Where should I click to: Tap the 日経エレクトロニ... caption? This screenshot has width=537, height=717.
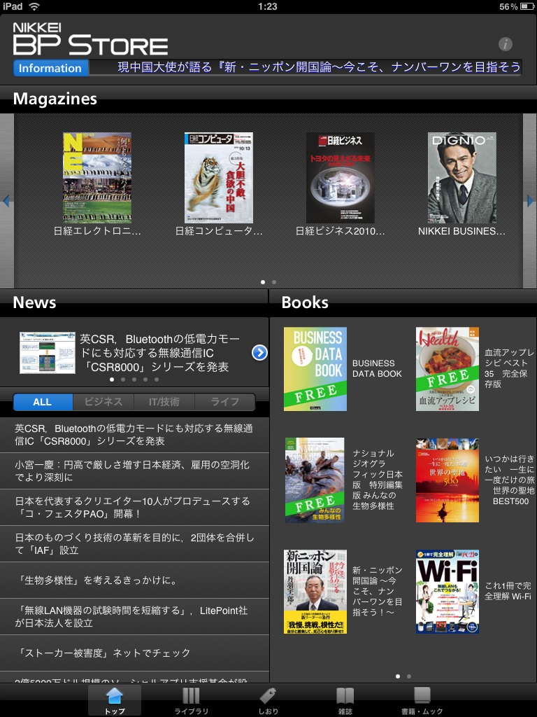pyautogui.click(x=96, y=231)
